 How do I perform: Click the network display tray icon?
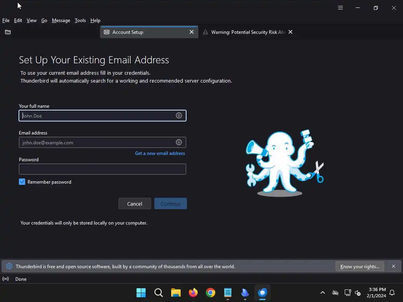point(348,293)
